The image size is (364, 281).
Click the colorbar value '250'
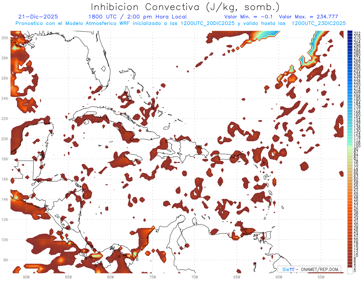point(357,70)
